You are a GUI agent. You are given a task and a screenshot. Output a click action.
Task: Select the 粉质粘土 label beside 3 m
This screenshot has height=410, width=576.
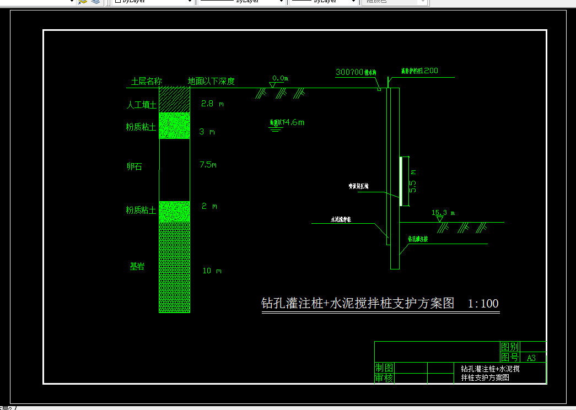click(x=141, y=127)
